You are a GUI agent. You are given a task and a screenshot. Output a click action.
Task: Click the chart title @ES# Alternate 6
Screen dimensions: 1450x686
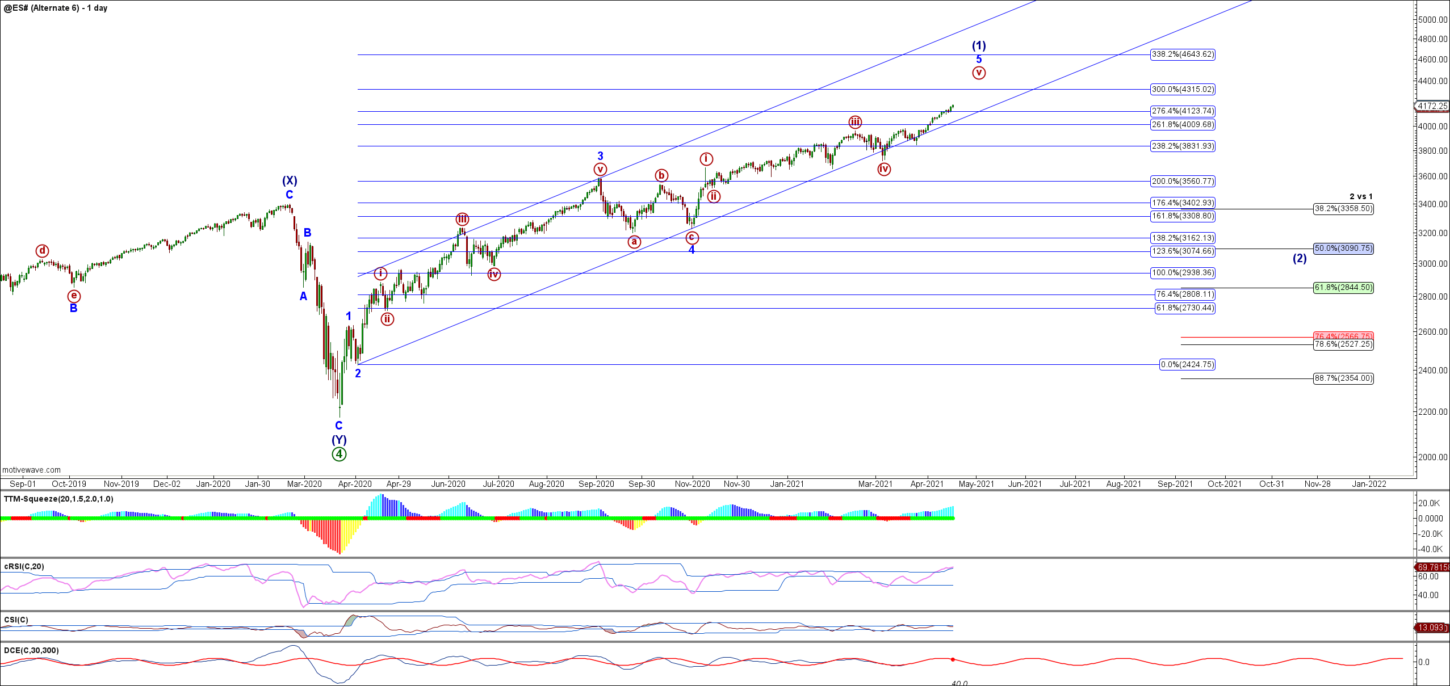(x=56, y=8)
